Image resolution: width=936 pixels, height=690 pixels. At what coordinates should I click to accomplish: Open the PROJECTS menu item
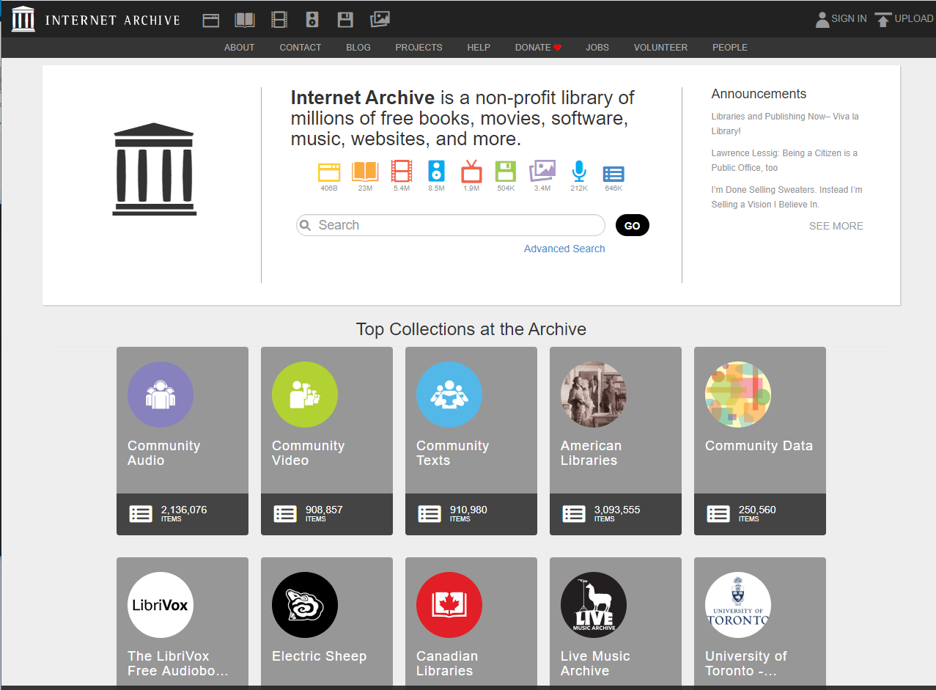click(419, 48)
